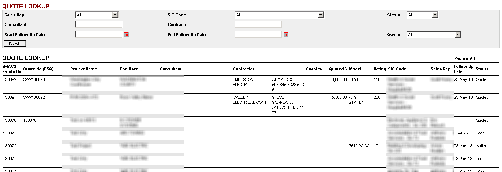The image size is (502, 172).
Task: Click the Sales Rep column header
Action: pos(441,69)
